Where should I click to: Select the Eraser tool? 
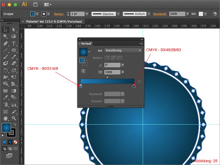pyautogui.click(x=13, y=63)
